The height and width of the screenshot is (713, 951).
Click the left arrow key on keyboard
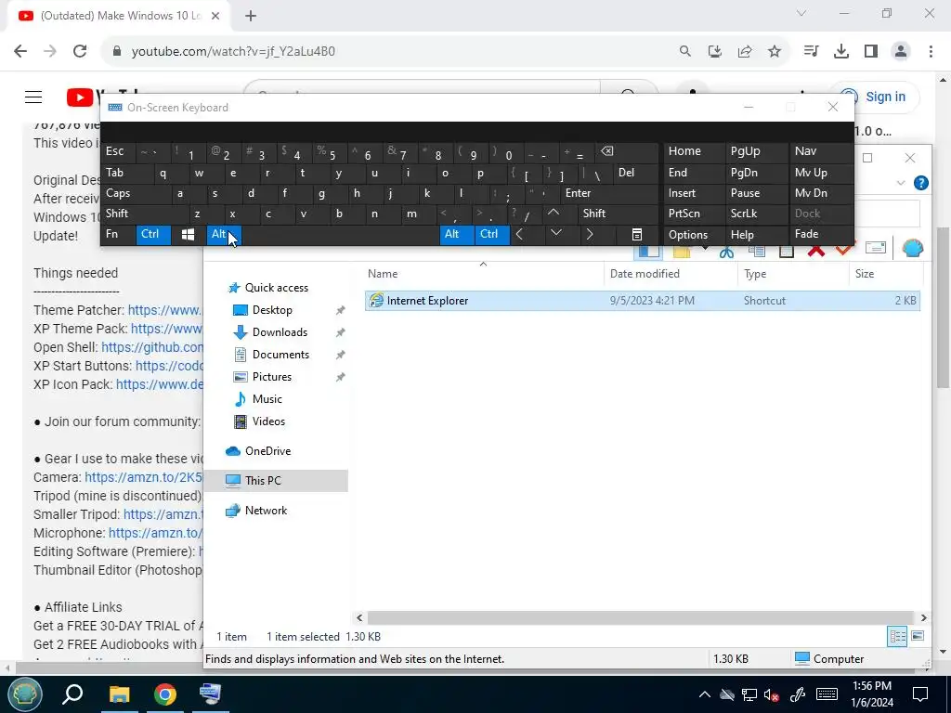point(519,235)
